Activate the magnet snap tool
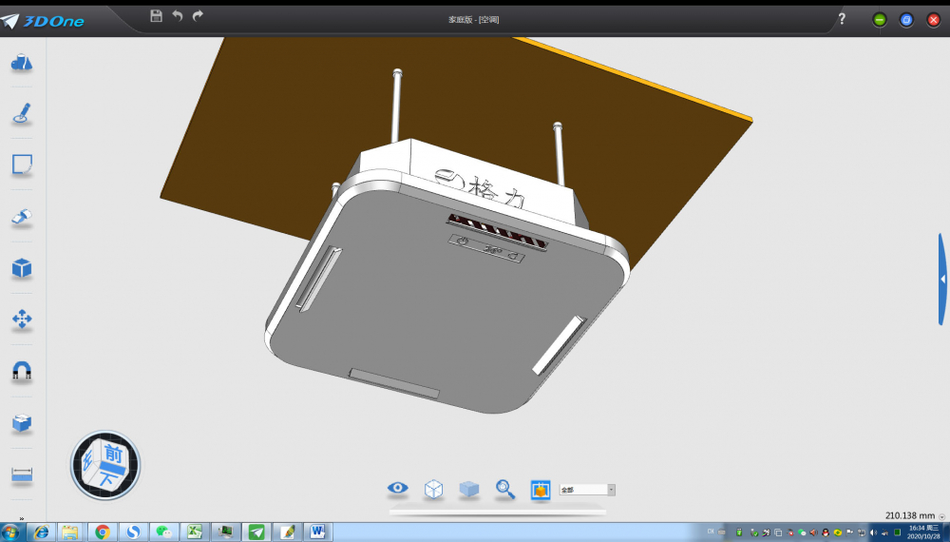The height and width of the screenshot is (542, 950). coord(22,371)
